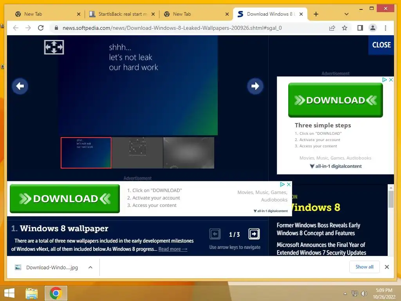This screenshot has height=301, width=401.
Task: Click Chrome icon in taskbar
Action: [56, 293]
